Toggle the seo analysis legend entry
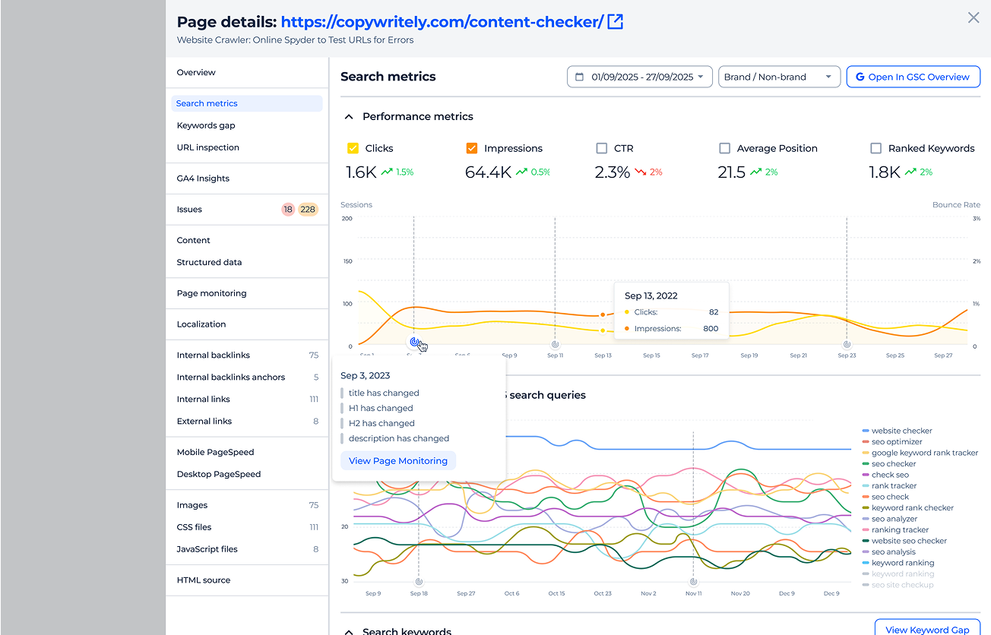 889,552
